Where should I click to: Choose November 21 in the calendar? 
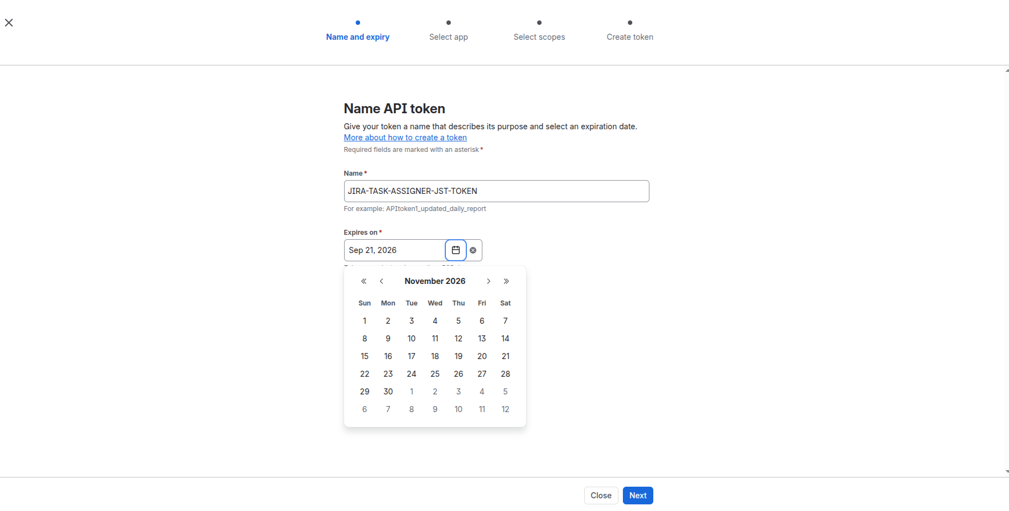506,356
